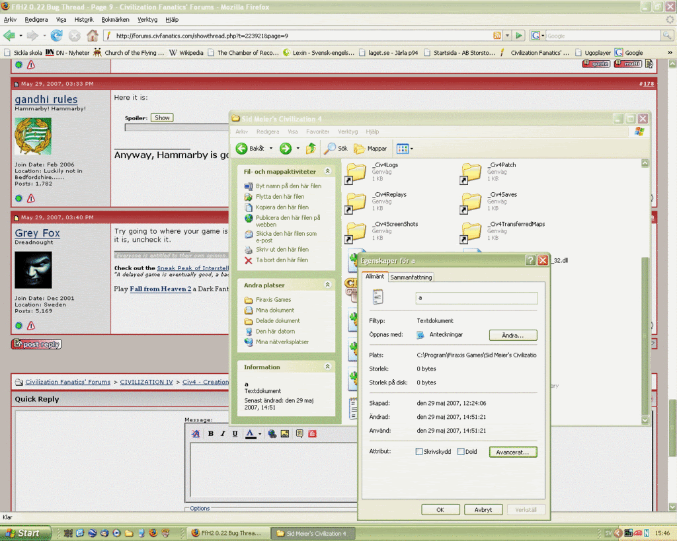Image resolution: width=677 pixels, height=541 pixels.
Task: Select the Allmänt tab
Action: [375, 276]
